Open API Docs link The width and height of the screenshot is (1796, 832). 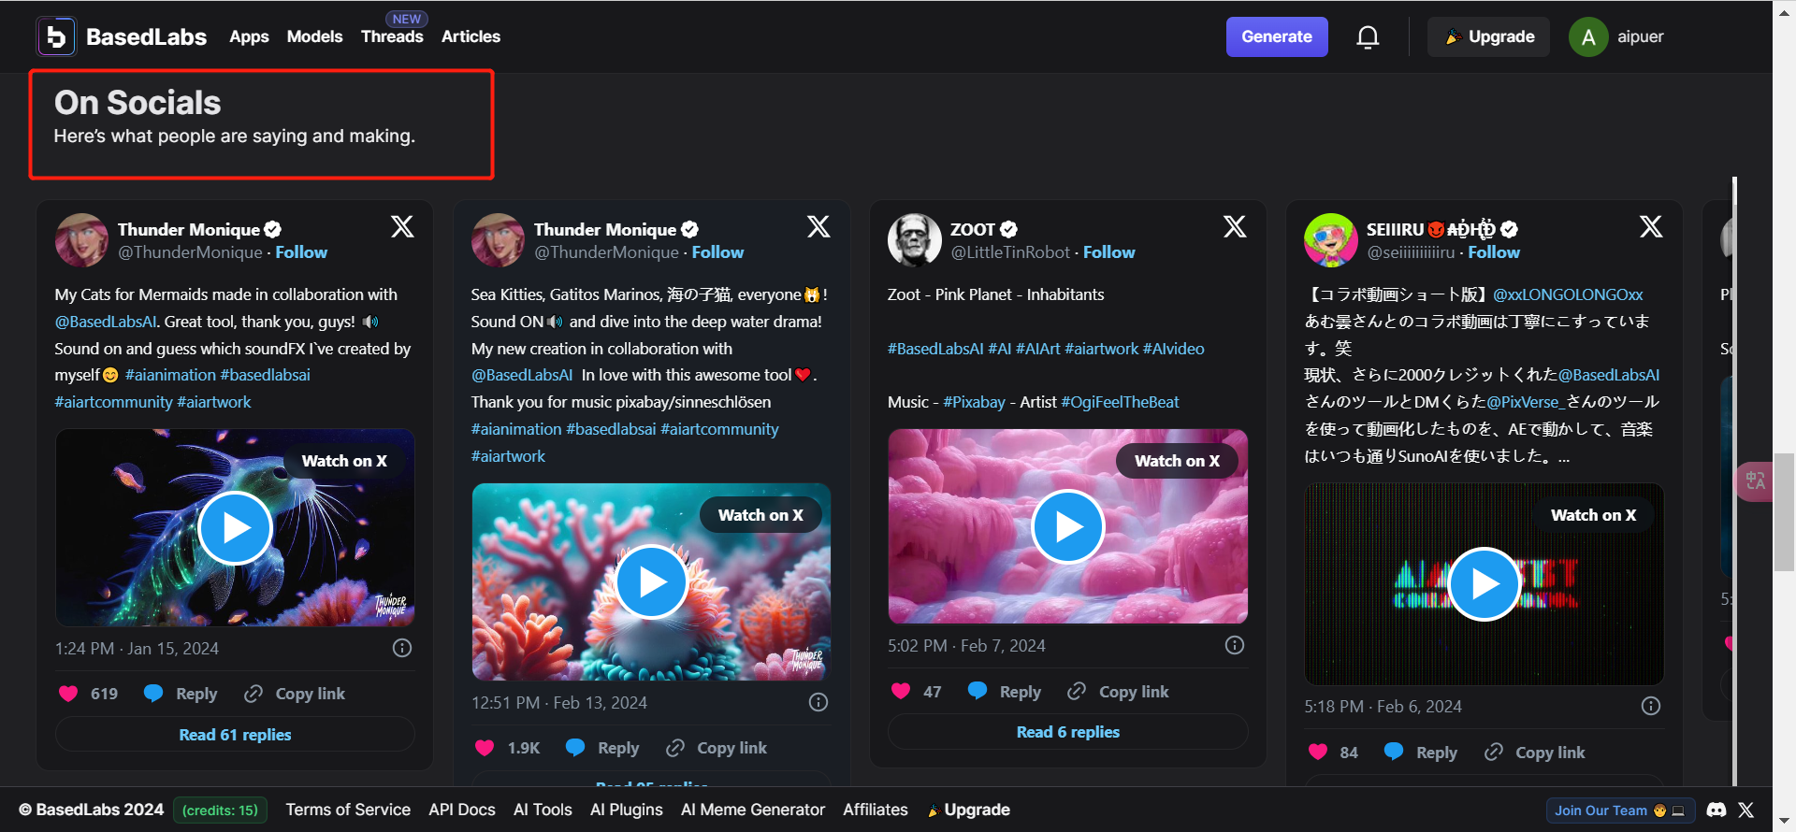(x=462, y=810)
